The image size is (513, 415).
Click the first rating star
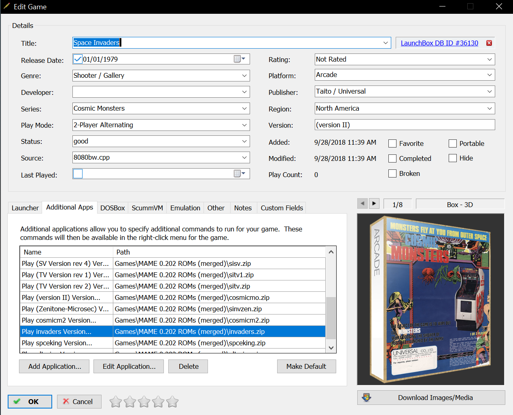[x=116, y=402]
